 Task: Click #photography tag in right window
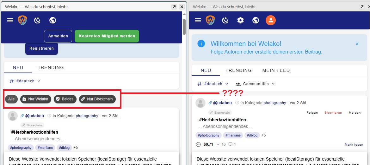(209, 135)
